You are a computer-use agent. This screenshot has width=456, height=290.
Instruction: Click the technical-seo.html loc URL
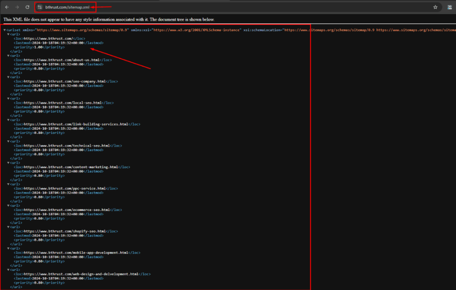coord(67,145)
